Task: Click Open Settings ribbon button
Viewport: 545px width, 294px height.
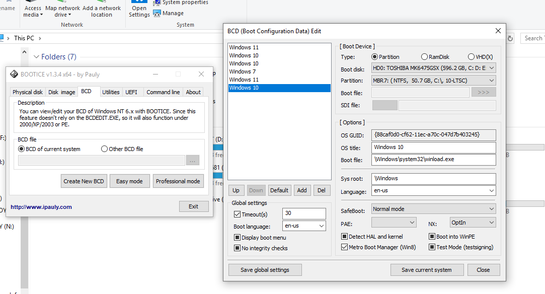Action: tap(139, 9)
